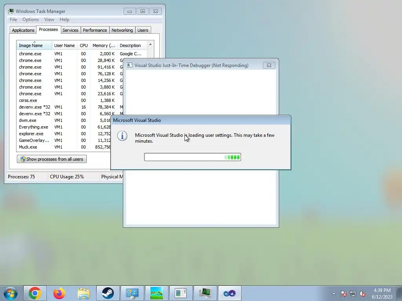Close the Just-In-Time Debugger window
The image size is (402, 301).
coord(269,65)
